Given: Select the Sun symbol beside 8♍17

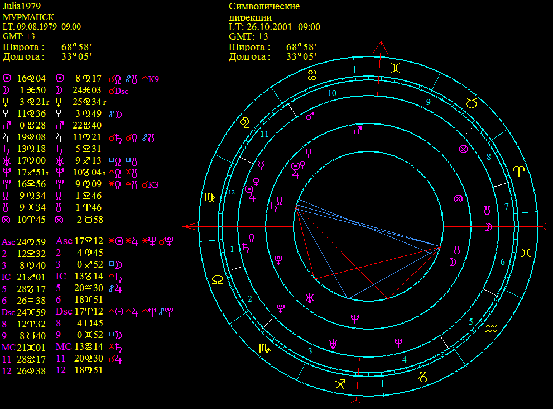Looking at the screenshot, I should click(x=60, y=78).
